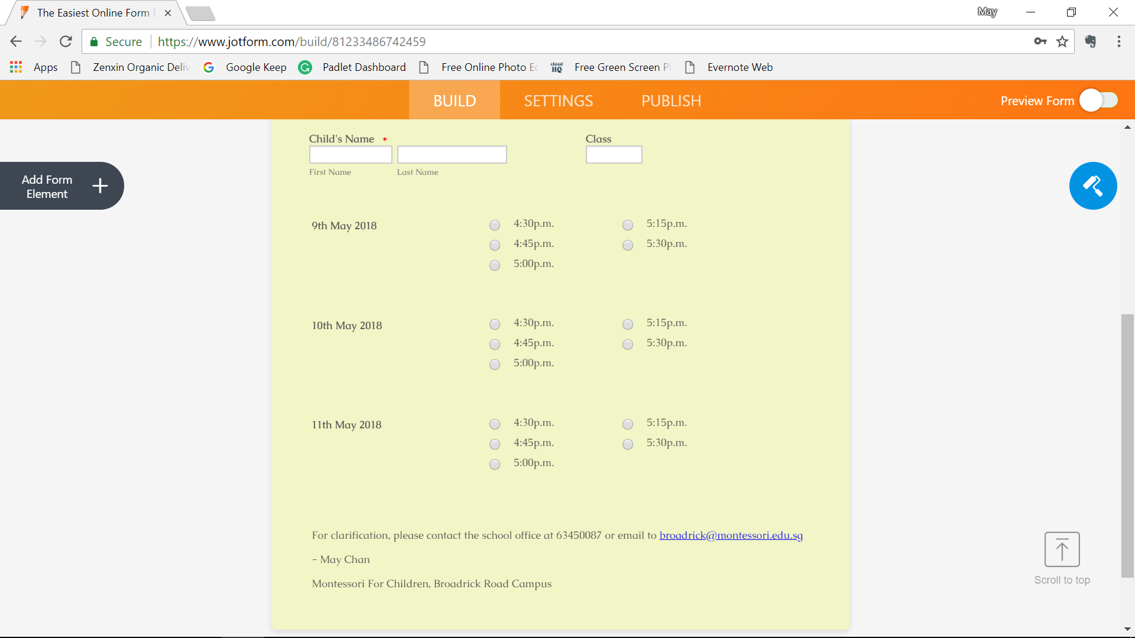Open the Google Keep bookmark
The height and width of the screenshot is (638, 1135).
(x=255, y=67)
